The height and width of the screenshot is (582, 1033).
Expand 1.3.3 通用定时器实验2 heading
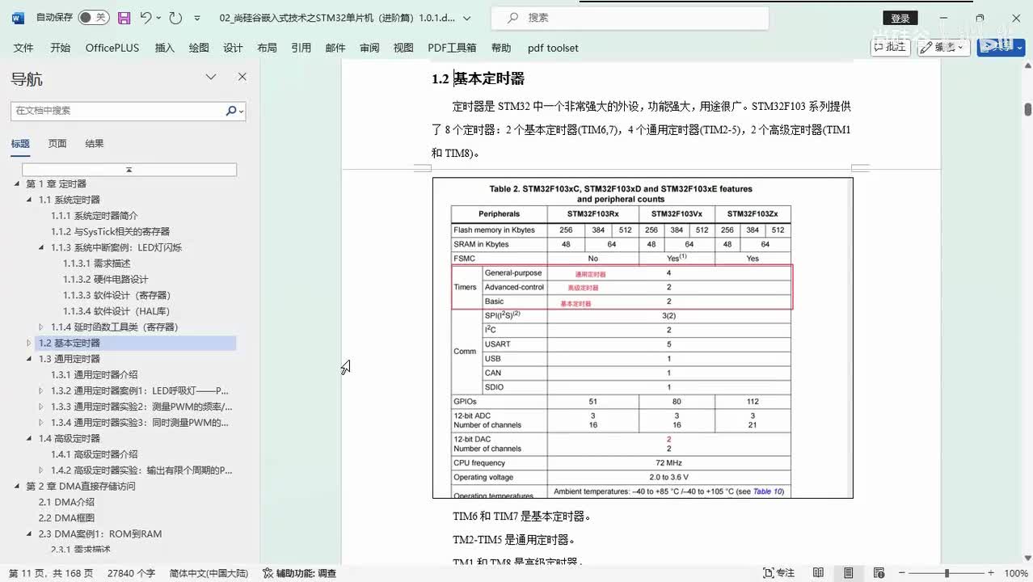tap(42, 407)
